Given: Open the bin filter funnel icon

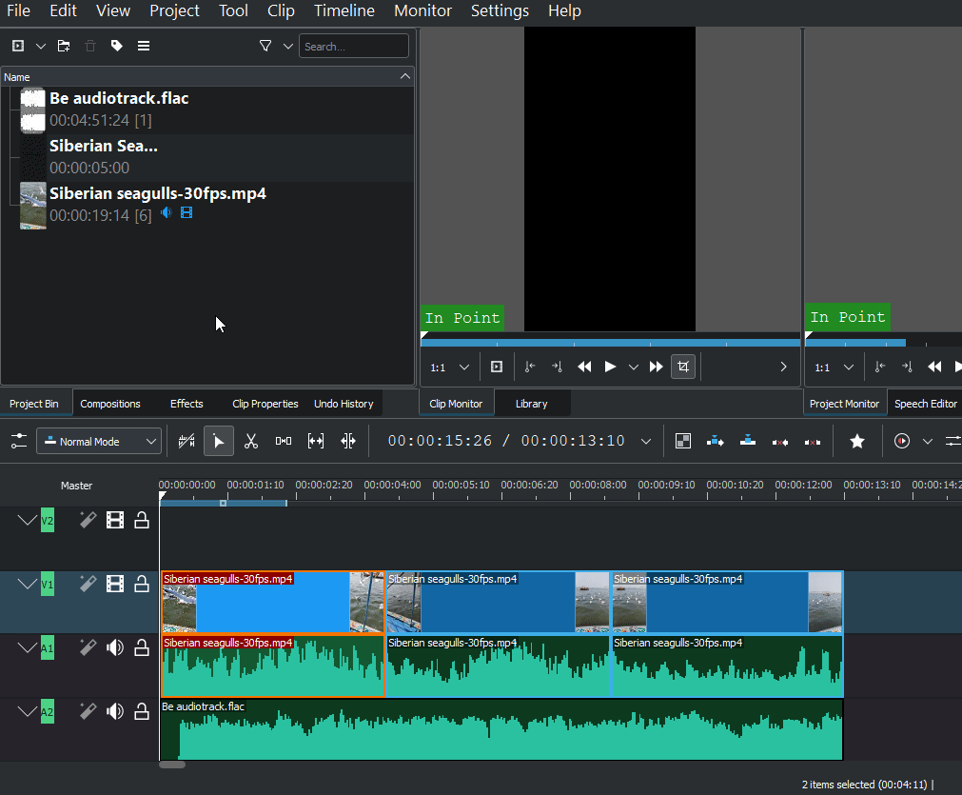Looking at the screenshot, I should [x=265, y=46].
